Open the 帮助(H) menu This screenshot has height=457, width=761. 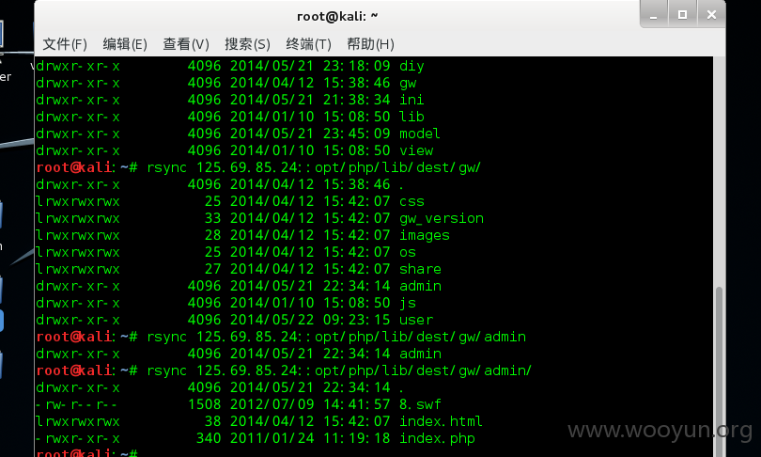tap(370, 44)
